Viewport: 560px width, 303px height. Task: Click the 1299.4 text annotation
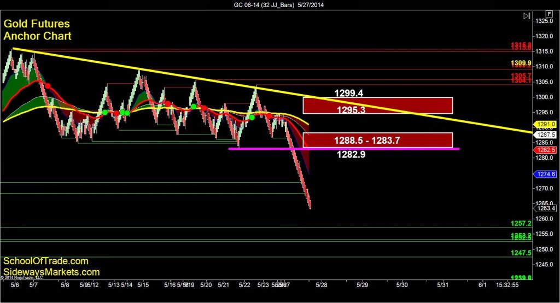[348, 94]
